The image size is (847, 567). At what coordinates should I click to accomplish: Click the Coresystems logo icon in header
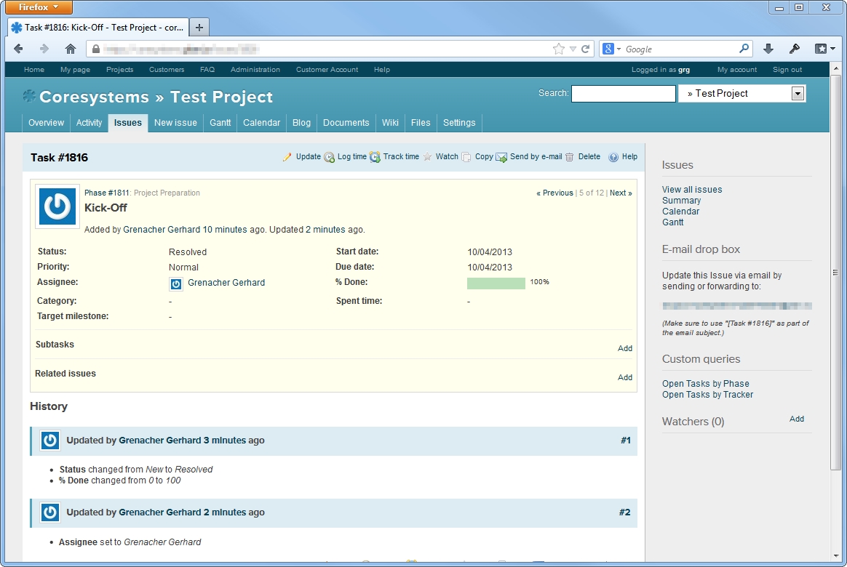29,97
